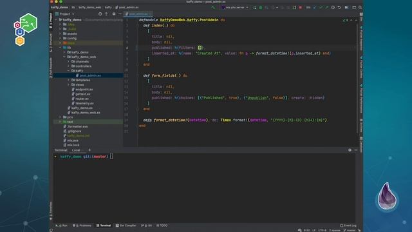Select the controllers folder

point(82,66)
